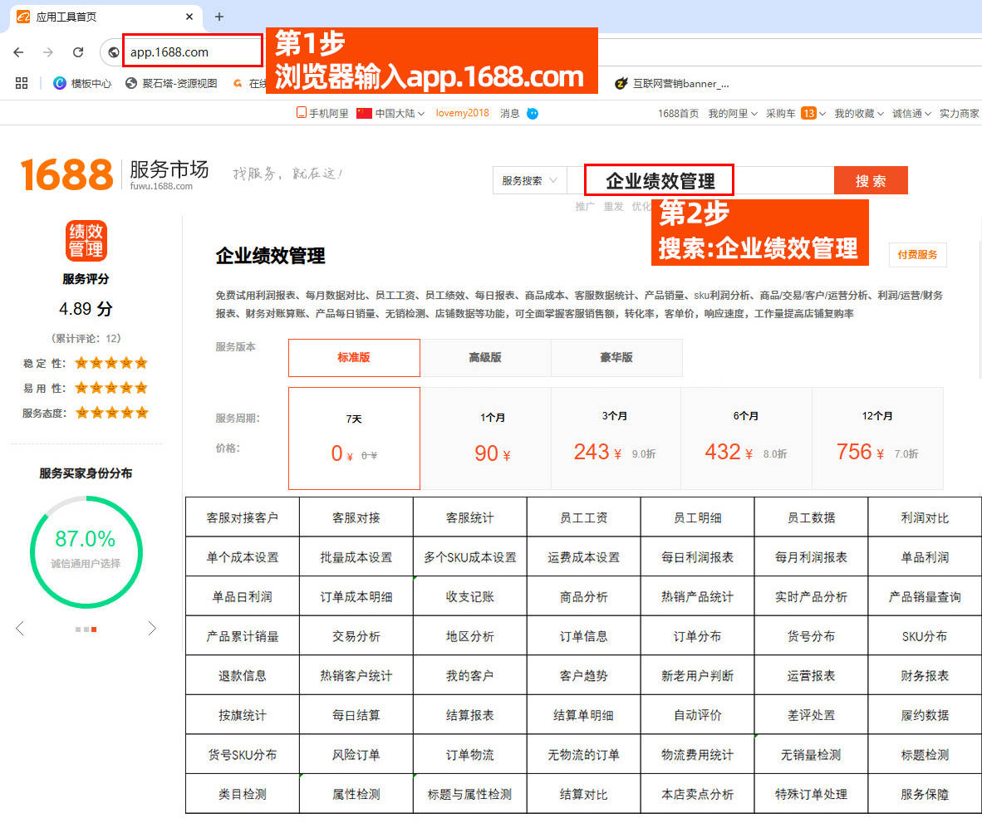Viewport: 982px width, 823px height.
Task: Choose the 高级版 service version
Action: point(485,358)
